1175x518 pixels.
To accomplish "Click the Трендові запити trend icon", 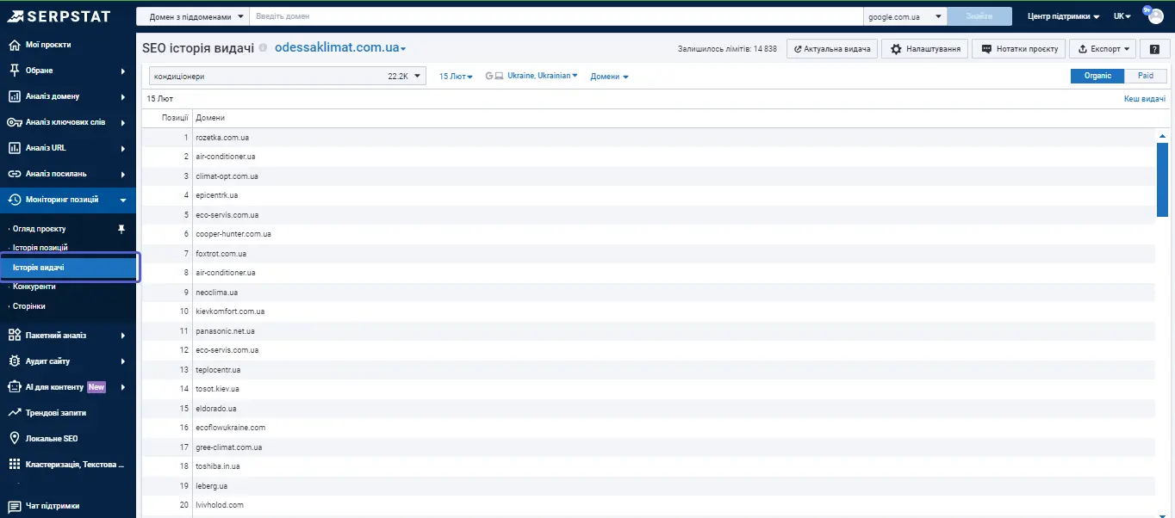I will click(14, 413).
